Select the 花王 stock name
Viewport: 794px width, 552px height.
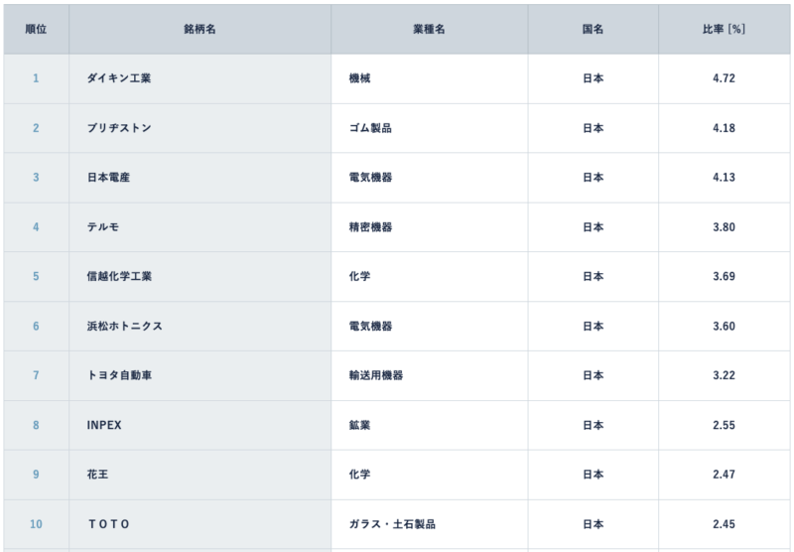click(99, 474)
